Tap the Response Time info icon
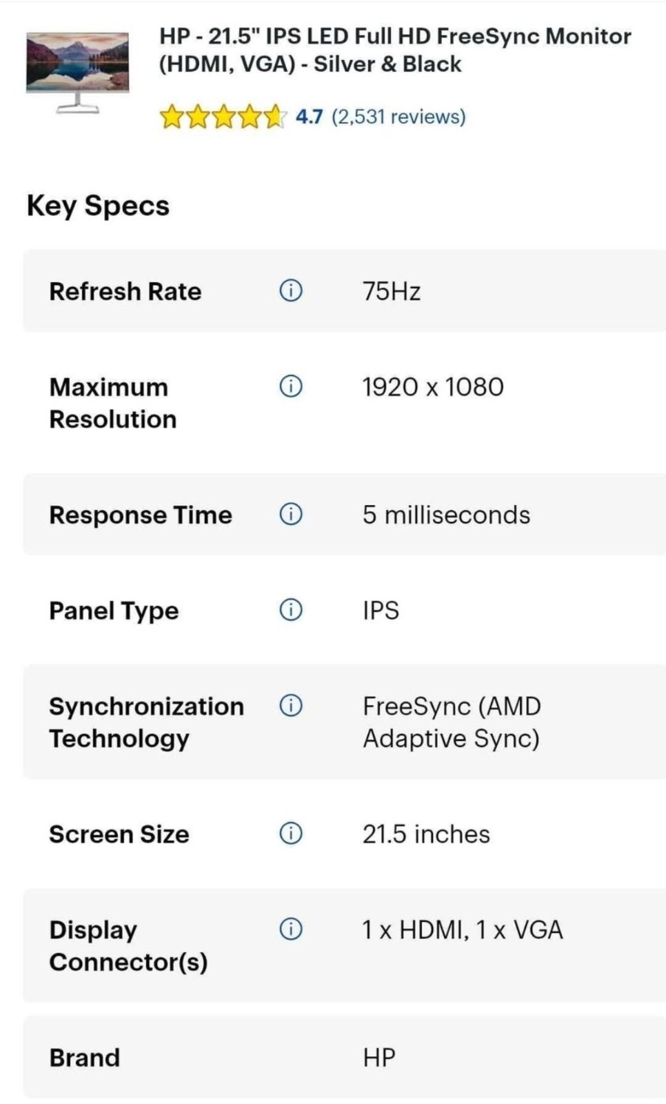Image resolution: width=666 pixels, height=1104 pixels. click(x=290, y=514)
